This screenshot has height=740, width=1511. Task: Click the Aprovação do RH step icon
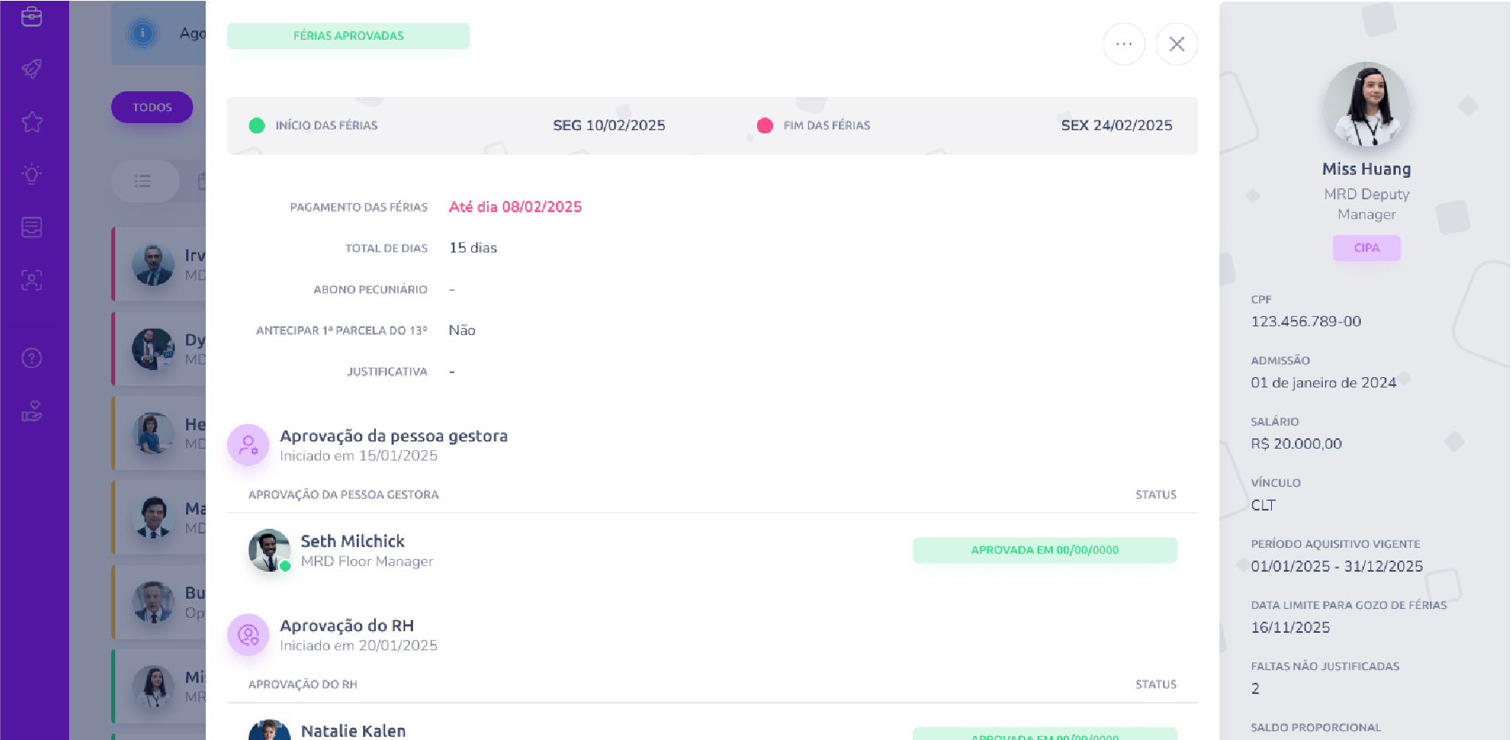pos(248,634)
